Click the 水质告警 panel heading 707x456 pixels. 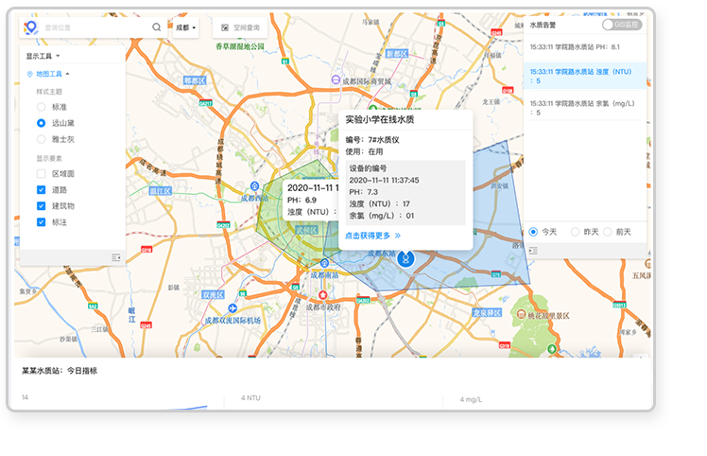pos(543,26)
